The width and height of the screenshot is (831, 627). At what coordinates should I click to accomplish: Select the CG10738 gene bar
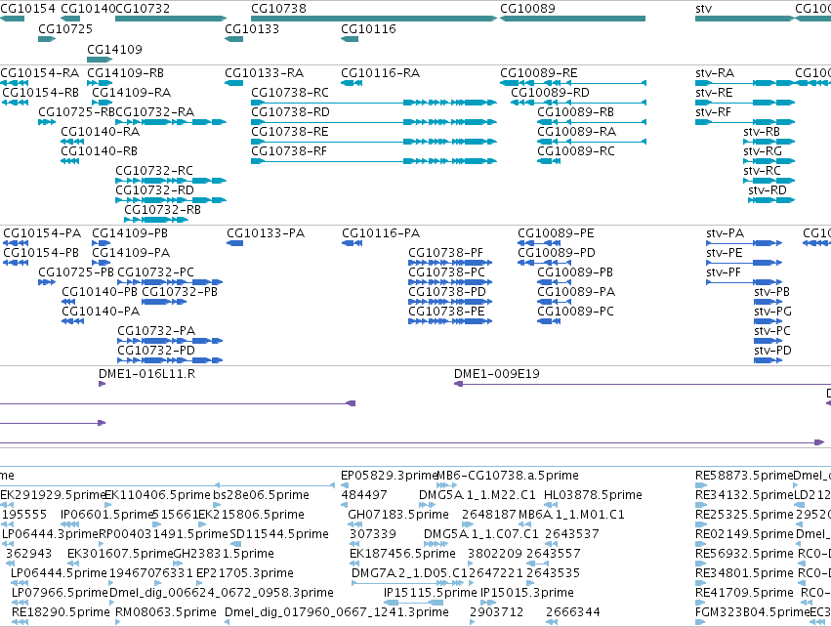pyautogui.click(x=374, y=19)
